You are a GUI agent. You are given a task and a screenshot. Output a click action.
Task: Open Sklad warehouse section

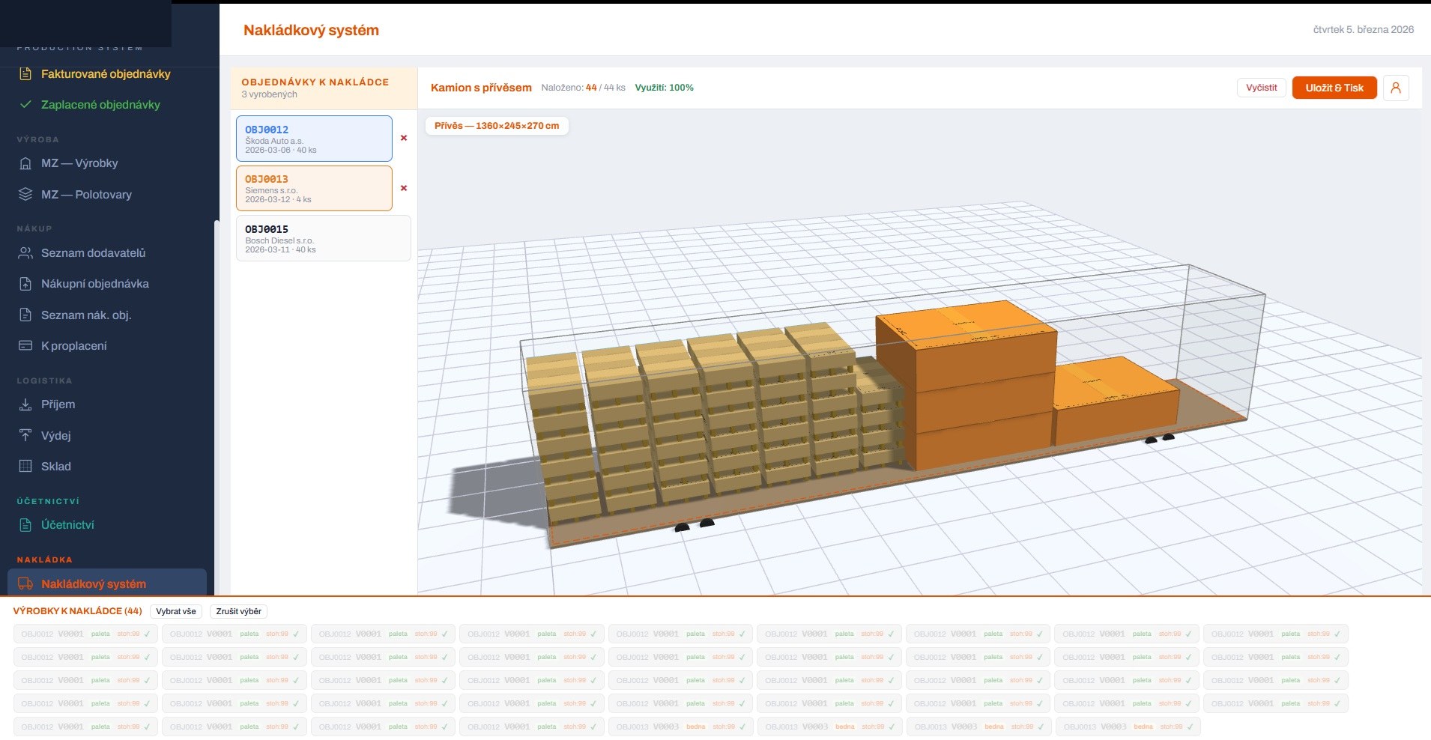point(55,467)
